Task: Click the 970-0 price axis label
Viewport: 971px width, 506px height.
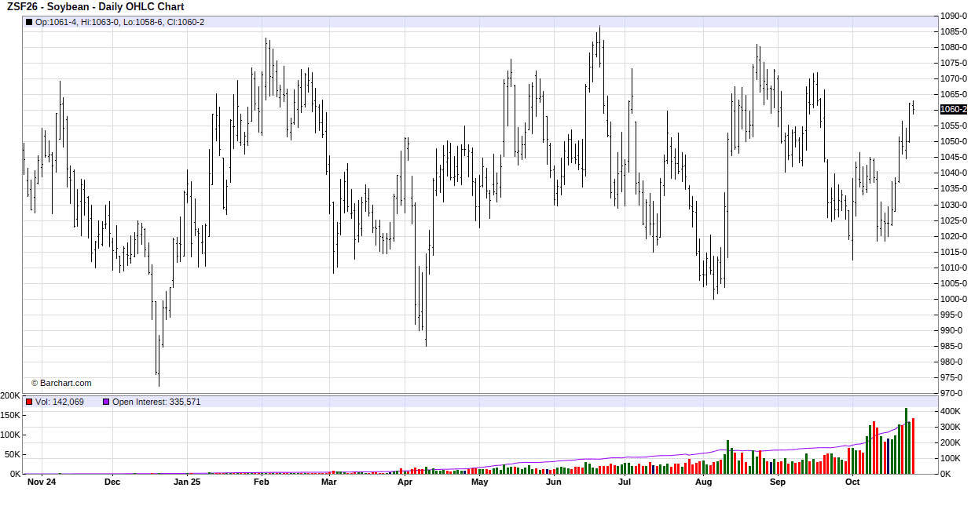Action: [x=953, y=393]
